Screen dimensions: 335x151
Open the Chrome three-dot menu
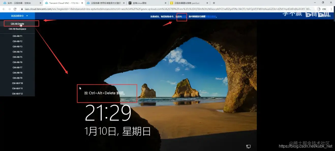tap(332, 8)
